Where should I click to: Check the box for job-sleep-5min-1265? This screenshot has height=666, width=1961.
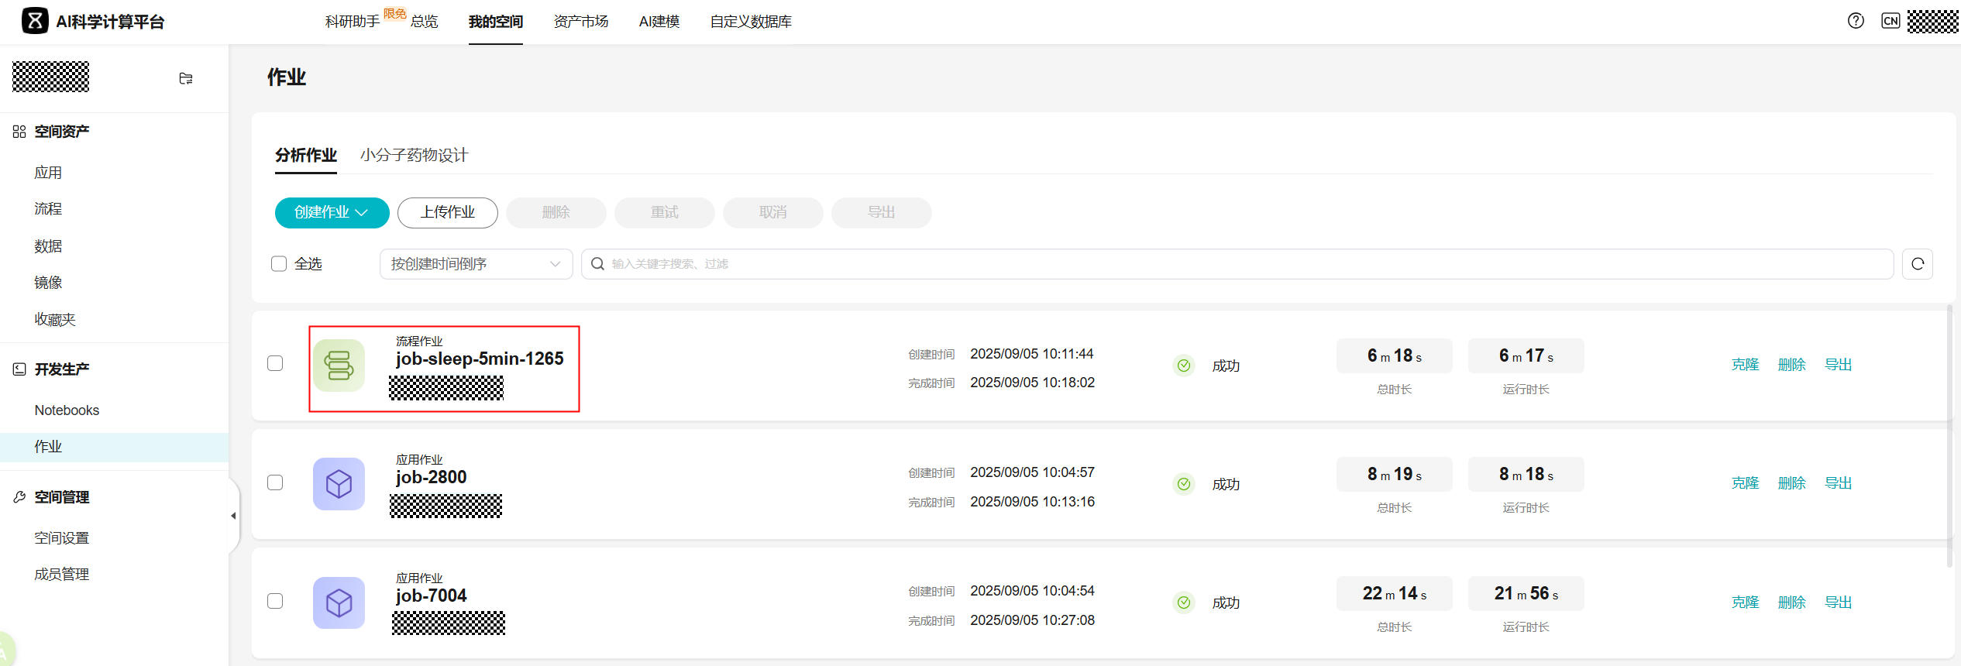coord(275,363)
